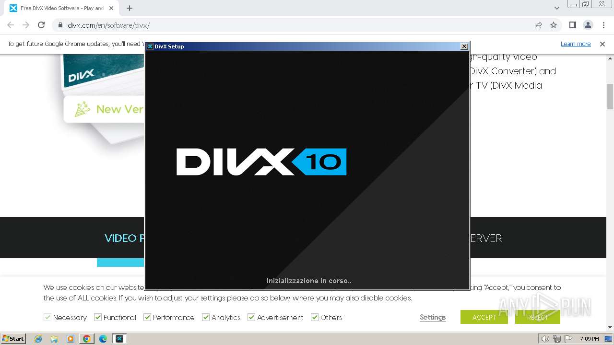This screenshot has height=345, width=614.
Task: Bookmark this tab with the star icon
Action: click(554, 25)
